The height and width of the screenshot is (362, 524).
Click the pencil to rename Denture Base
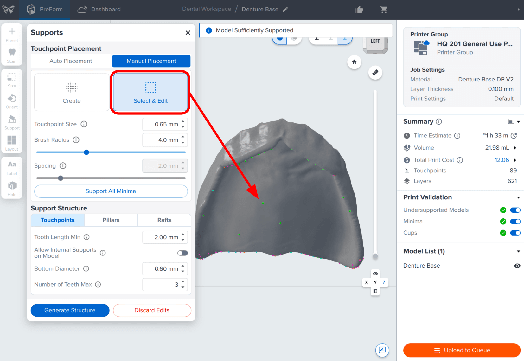pyautogui.click(x=285, y=10)
